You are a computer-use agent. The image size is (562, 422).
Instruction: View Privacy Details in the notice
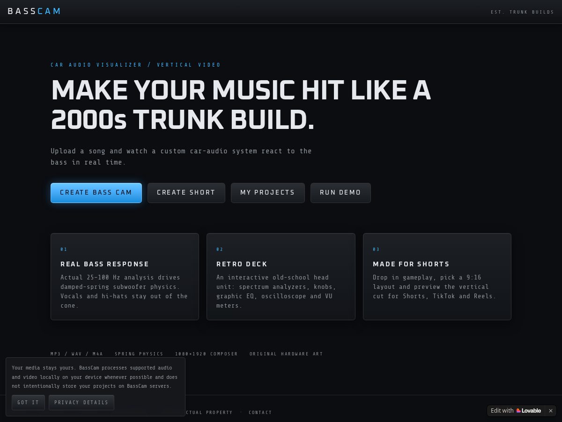[x=81, y=402]
